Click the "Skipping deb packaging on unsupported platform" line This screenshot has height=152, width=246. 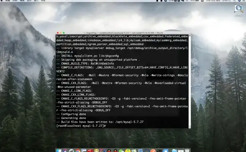pos(98,59)
